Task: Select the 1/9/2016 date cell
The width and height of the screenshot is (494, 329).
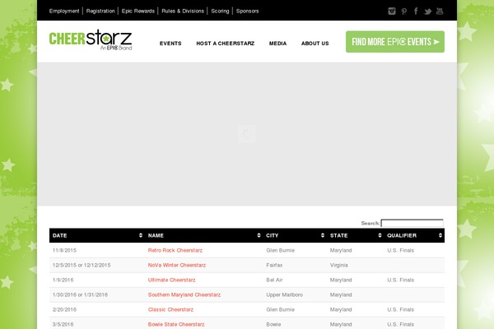Action: point(63,280)
